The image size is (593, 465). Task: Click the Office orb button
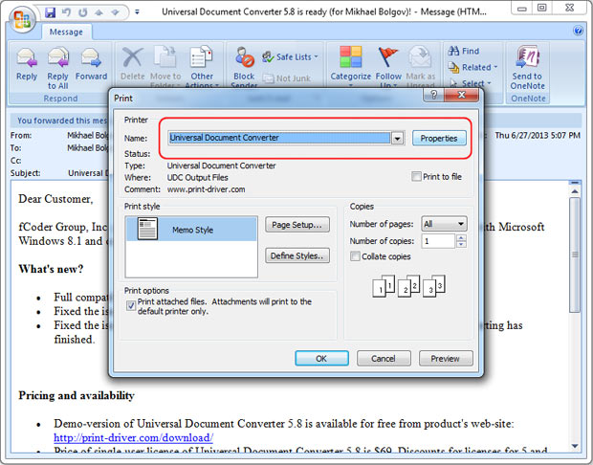click(22, 20)
